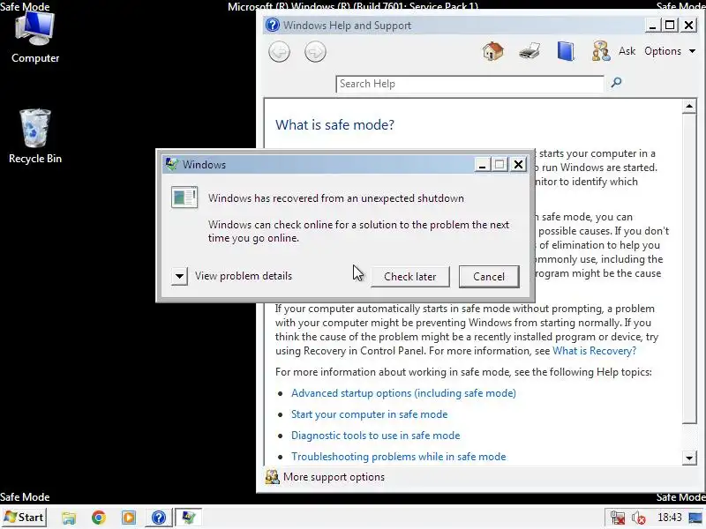Go forward in Windows Help and Support
Screen dimensions: 706x529
(315, 52)
